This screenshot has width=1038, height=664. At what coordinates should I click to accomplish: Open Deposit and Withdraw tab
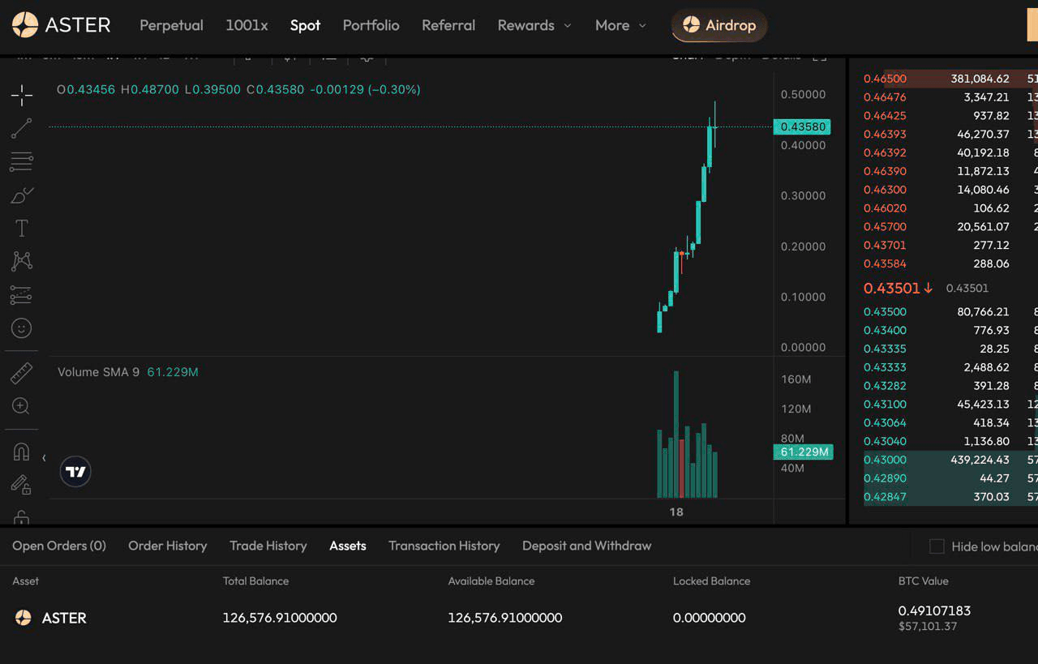(587, 546)
